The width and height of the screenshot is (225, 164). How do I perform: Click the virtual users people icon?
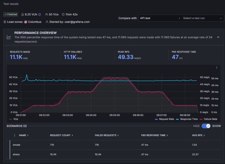tap(46, 15)
